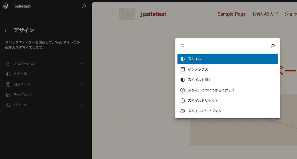Viewport: 297px width, 159px height.
Task: Click the スタイルをリセット reset icon
Action: (x=182, y=101)
